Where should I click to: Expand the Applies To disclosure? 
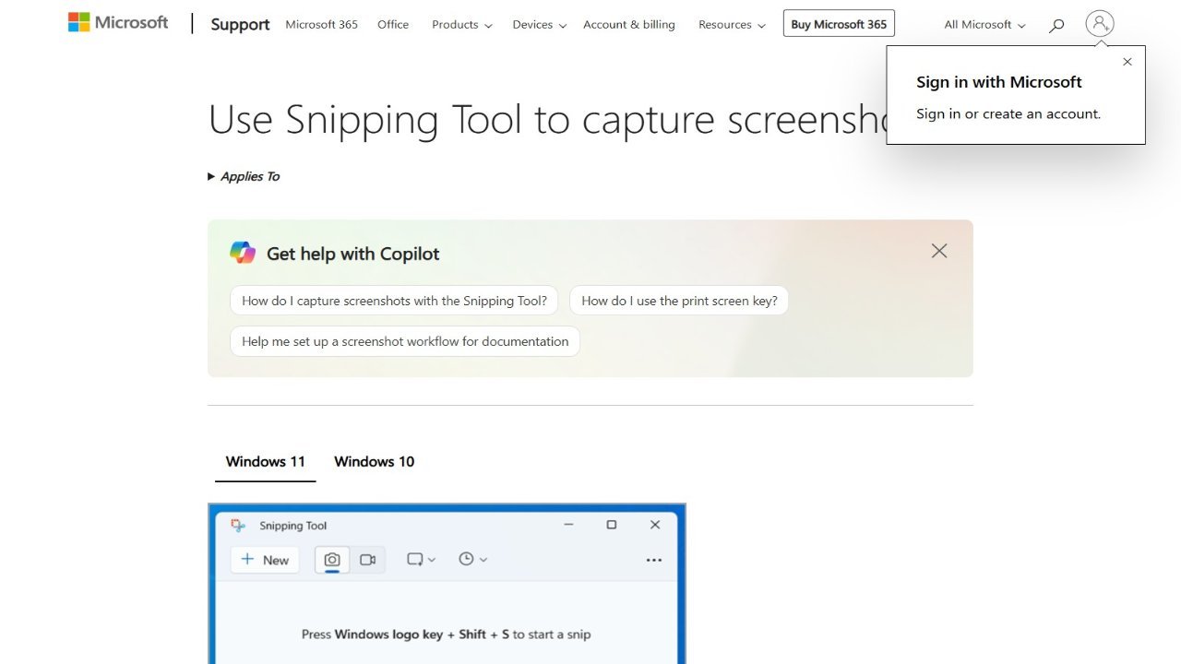click(x=244, y=176)
